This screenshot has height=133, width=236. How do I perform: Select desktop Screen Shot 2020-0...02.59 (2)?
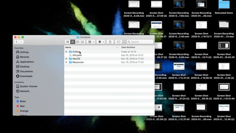click(156, 112)
